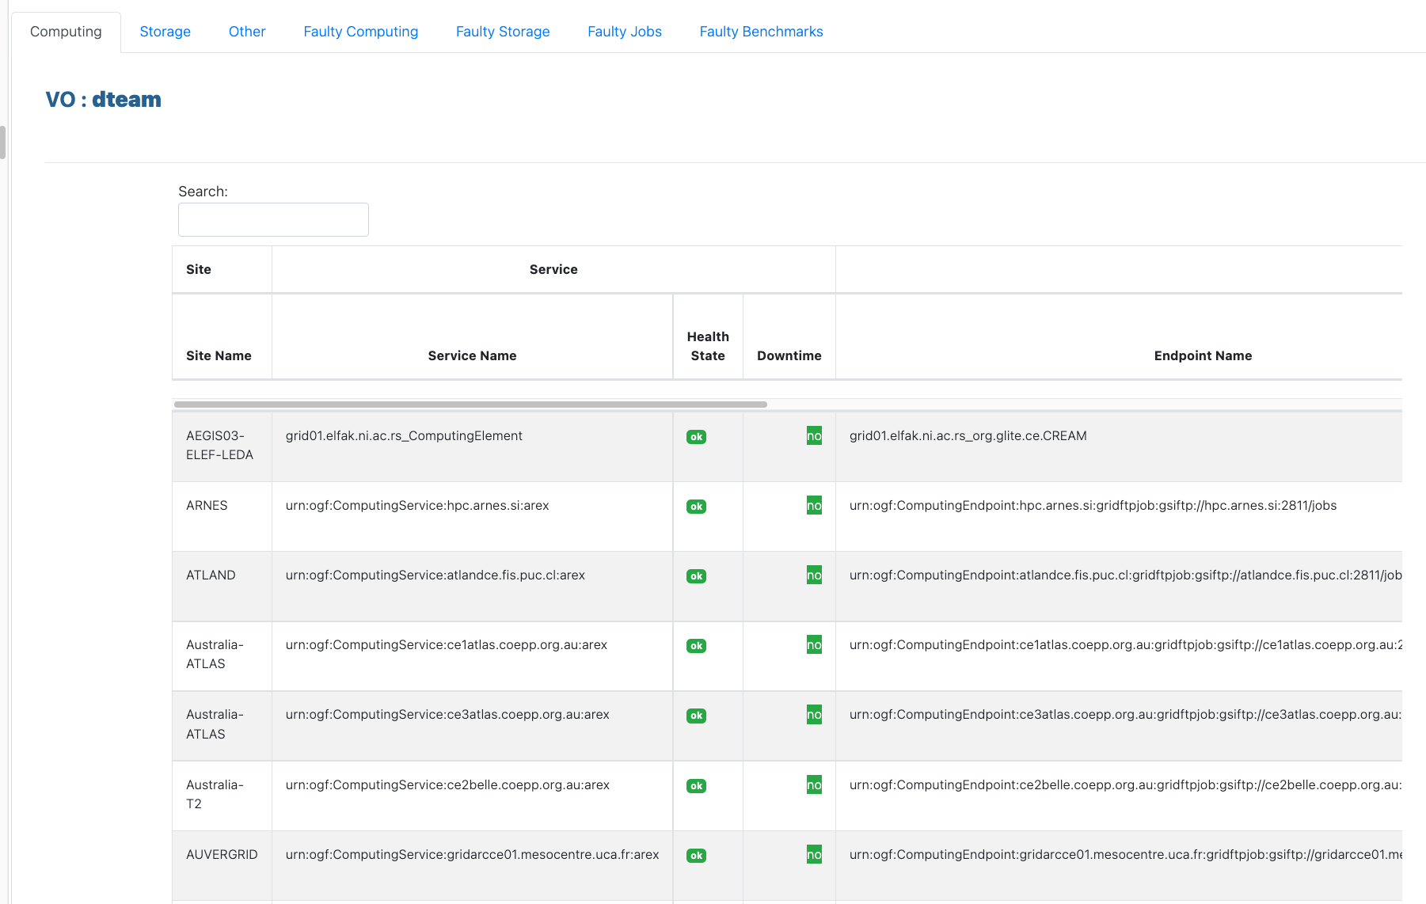Click the ok health badge for AEGIS03-ELEF-LEDA
This screenshot has height=904, width=1426.
pyautogui.click(x=696, y=437)
